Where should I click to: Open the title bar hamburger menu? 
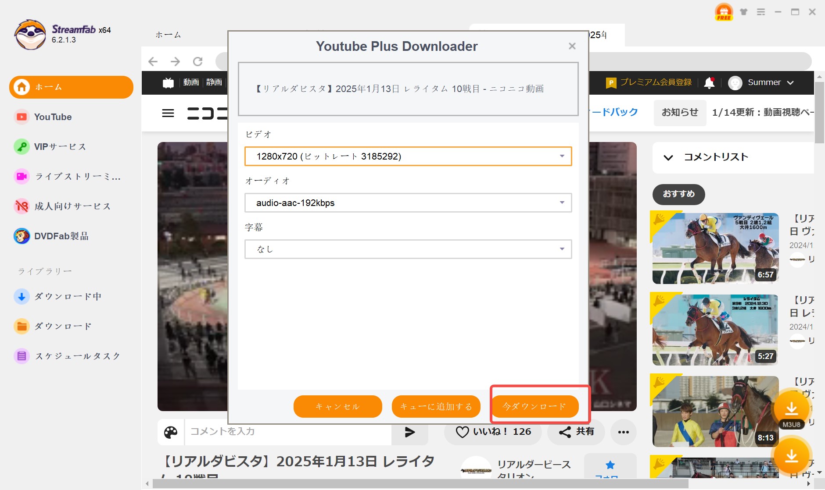coord(761,12)
